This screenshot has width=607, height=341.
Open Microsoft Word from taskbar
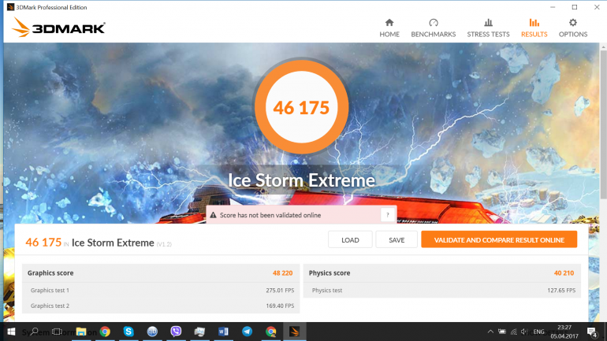(223, 332)
